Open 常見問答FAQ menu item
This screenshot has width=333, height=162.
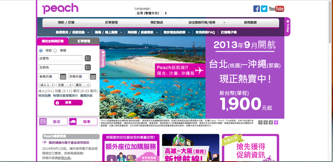205,32
